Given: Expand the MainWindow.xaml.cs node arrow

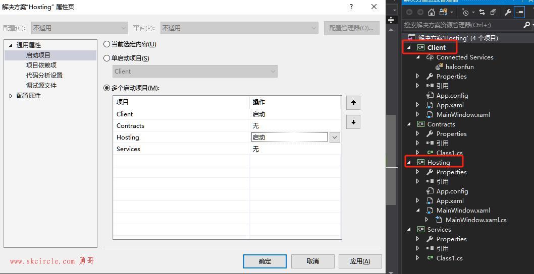Looking at the screenshot, I should [426, 220].
